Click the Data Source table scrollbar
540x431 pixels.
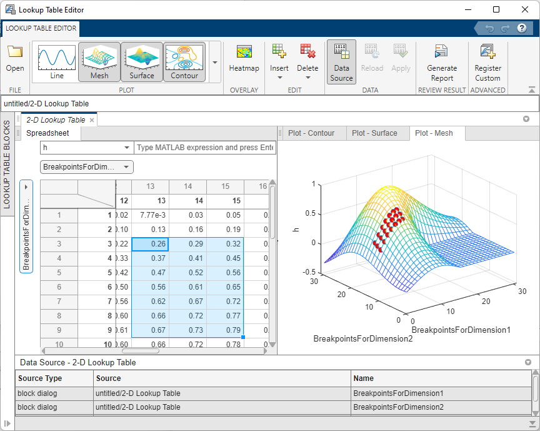point(536,388)
